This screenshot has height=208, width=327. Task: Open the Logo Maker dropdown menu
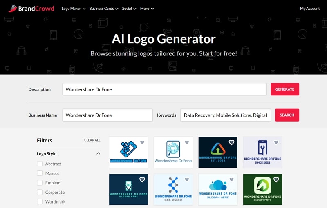74,9
